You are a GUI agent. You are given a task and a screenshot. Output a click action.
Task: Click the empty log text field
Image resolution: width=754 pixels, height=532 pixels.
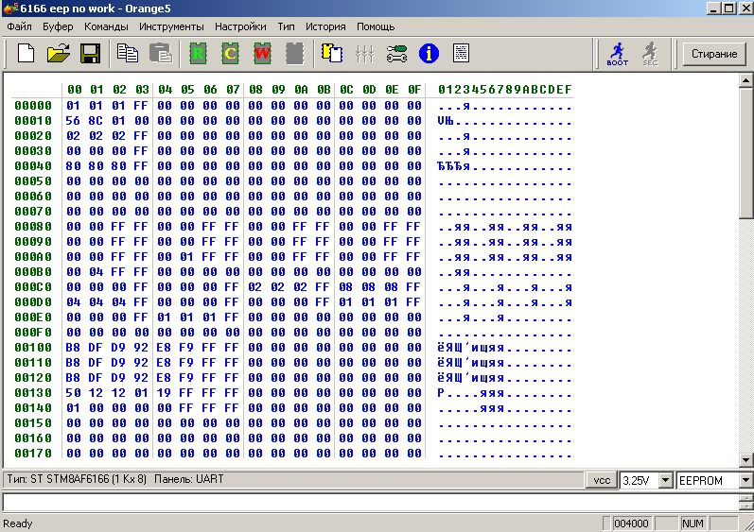370,502
